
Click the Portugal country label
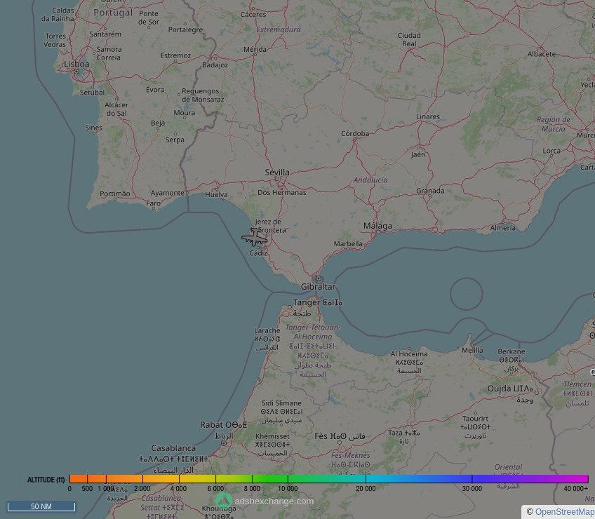tap(113, 13)
